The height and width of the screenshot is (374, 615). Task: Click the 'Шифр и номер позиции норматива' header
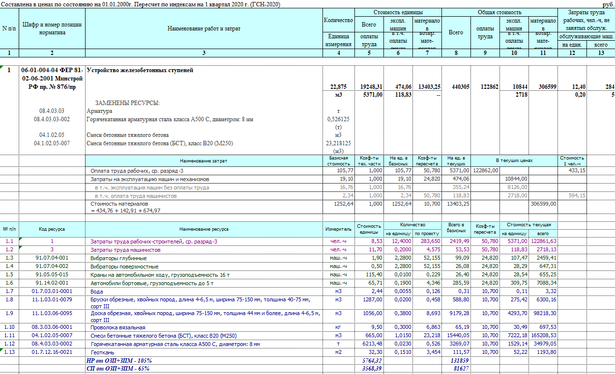(x=52, y=28)
